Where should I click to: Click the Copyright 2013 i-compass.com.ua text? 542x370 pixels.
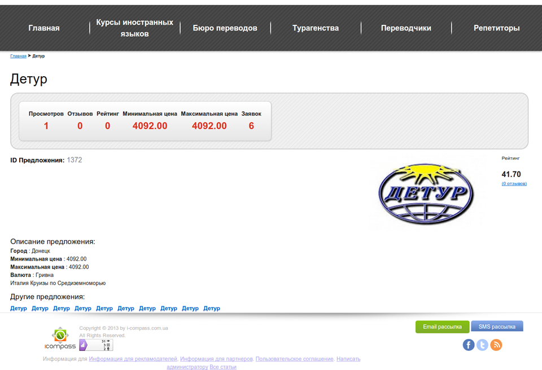(124, 328)
